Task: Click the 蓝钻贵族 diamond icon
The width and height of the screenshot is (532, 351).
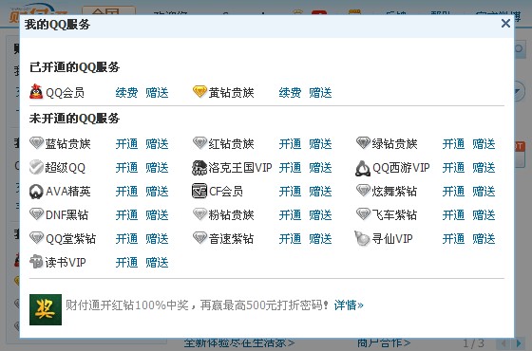Action: [x=36, y=143]
